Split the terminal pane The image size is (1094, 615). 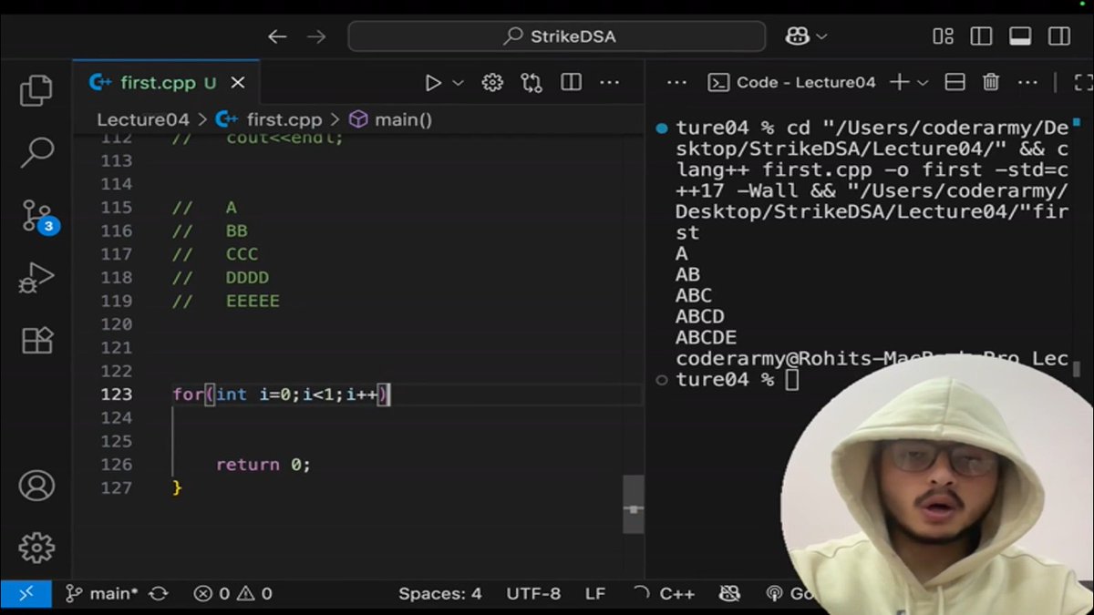954,82
